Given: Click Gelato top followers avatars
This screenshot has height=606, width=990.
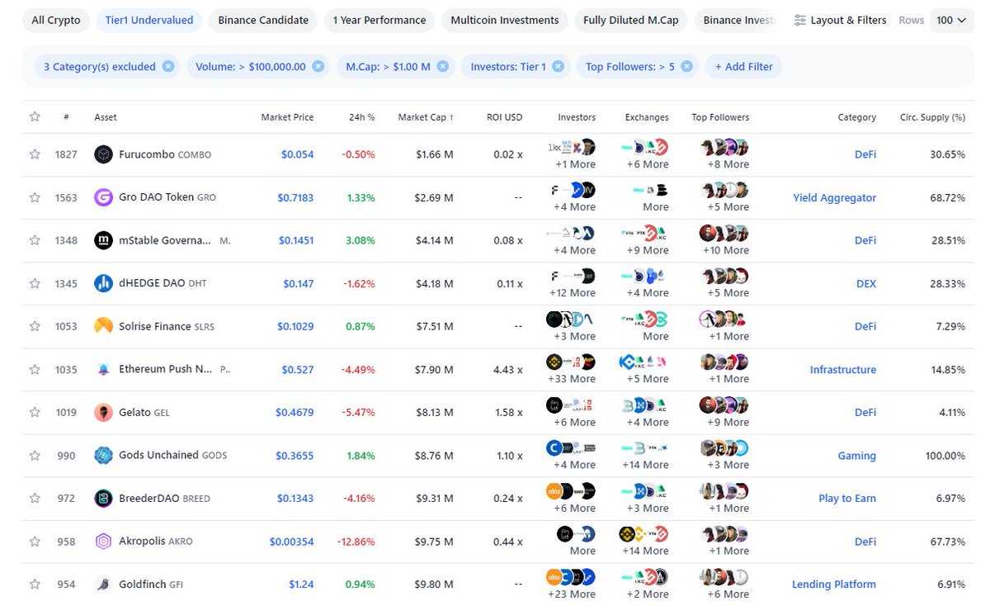Looking at the screenshot, I should [x=724, y=405].
